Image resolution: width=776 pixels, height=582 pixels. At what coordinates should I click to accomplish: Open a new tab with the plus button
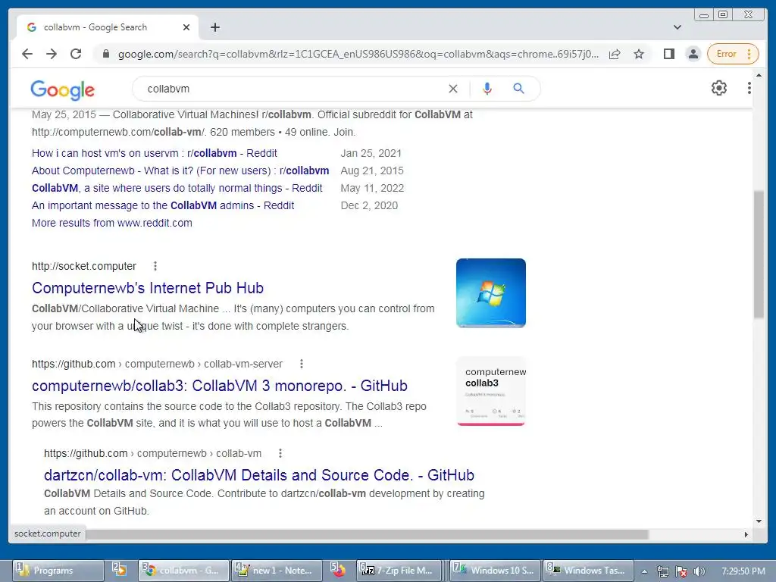[x=214, y=27]
